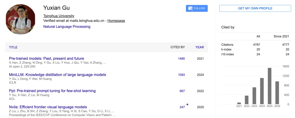
Task: Open Pre-trained models: Past, present and future
Action: (x=46, y=59)
